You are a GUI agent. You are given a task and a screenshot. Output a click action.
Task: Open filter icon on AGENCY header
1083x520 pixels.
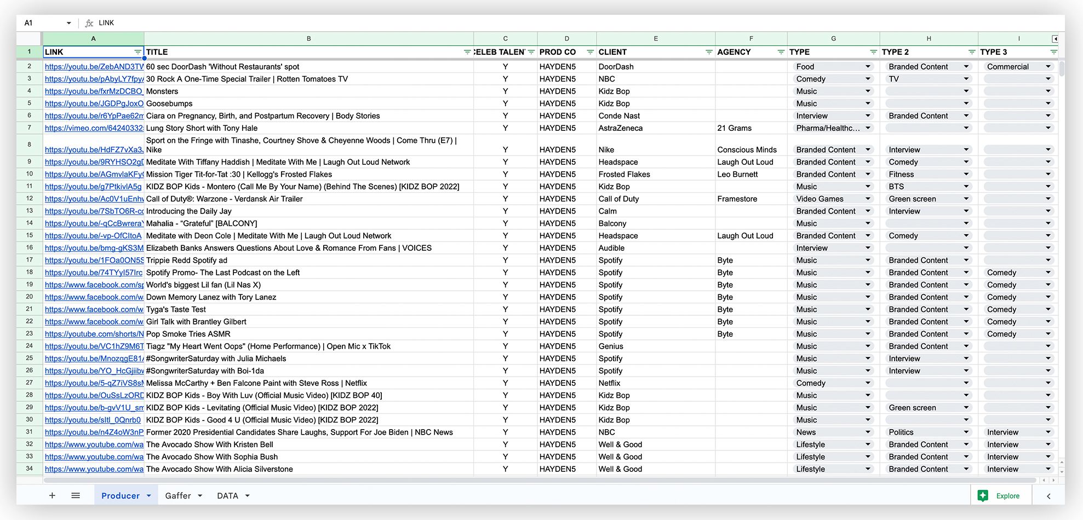tap(781, 52)
